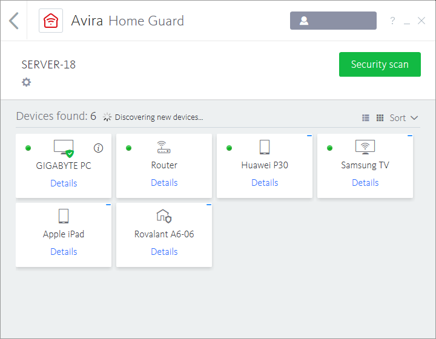Show info for GIGABYTE PC
This screenshot has width=436, height=339.
click(99, 148)
